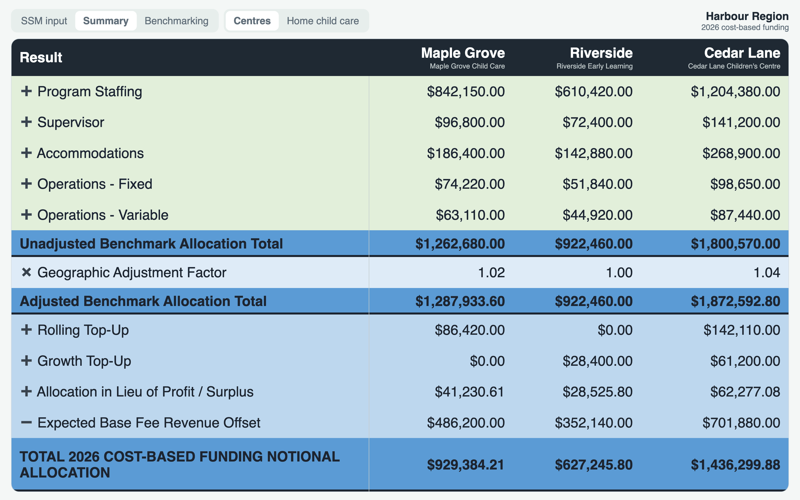Click the TOTAL 2026 COST-BASED FUNDING label

coord(179,464)
